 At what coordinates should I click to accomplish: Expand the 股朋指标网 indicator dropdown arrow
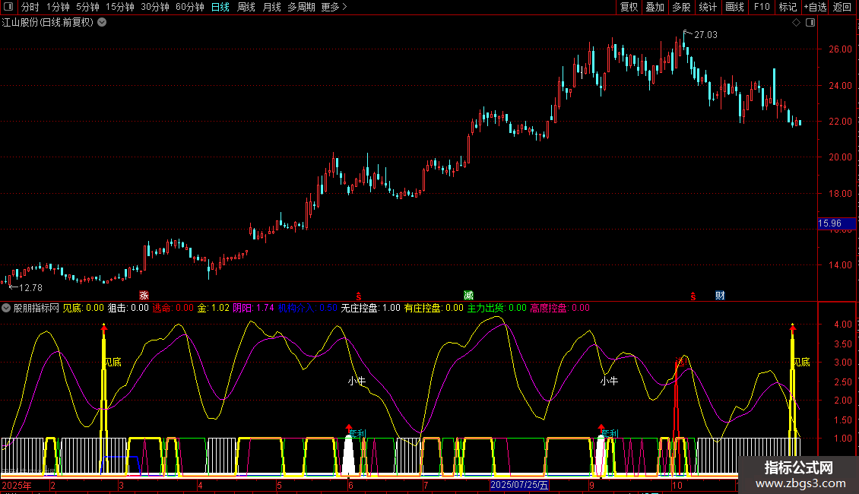tap(7, 308)
